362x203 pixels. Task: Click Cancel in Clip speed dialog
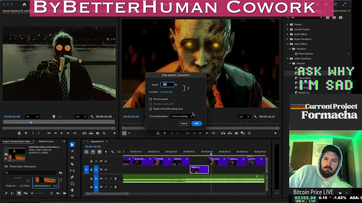[184, 123]
